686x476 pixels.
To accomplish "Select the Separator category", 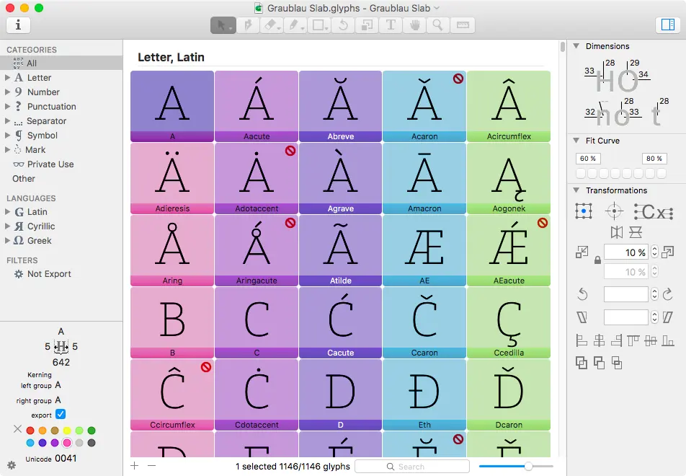I will (x=61, y=121).
